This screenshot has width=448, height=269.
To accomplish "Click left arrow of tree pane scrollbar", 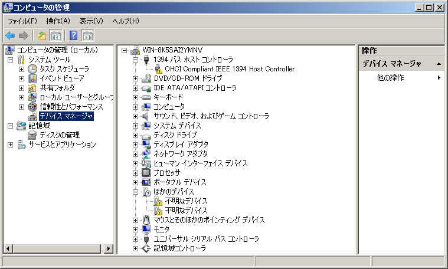I will coord(8,249).
